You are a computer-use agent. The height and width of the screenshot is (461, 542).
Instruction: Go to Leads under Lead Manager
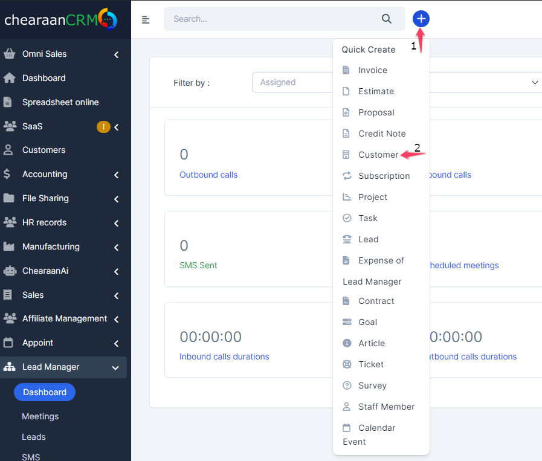34,437
